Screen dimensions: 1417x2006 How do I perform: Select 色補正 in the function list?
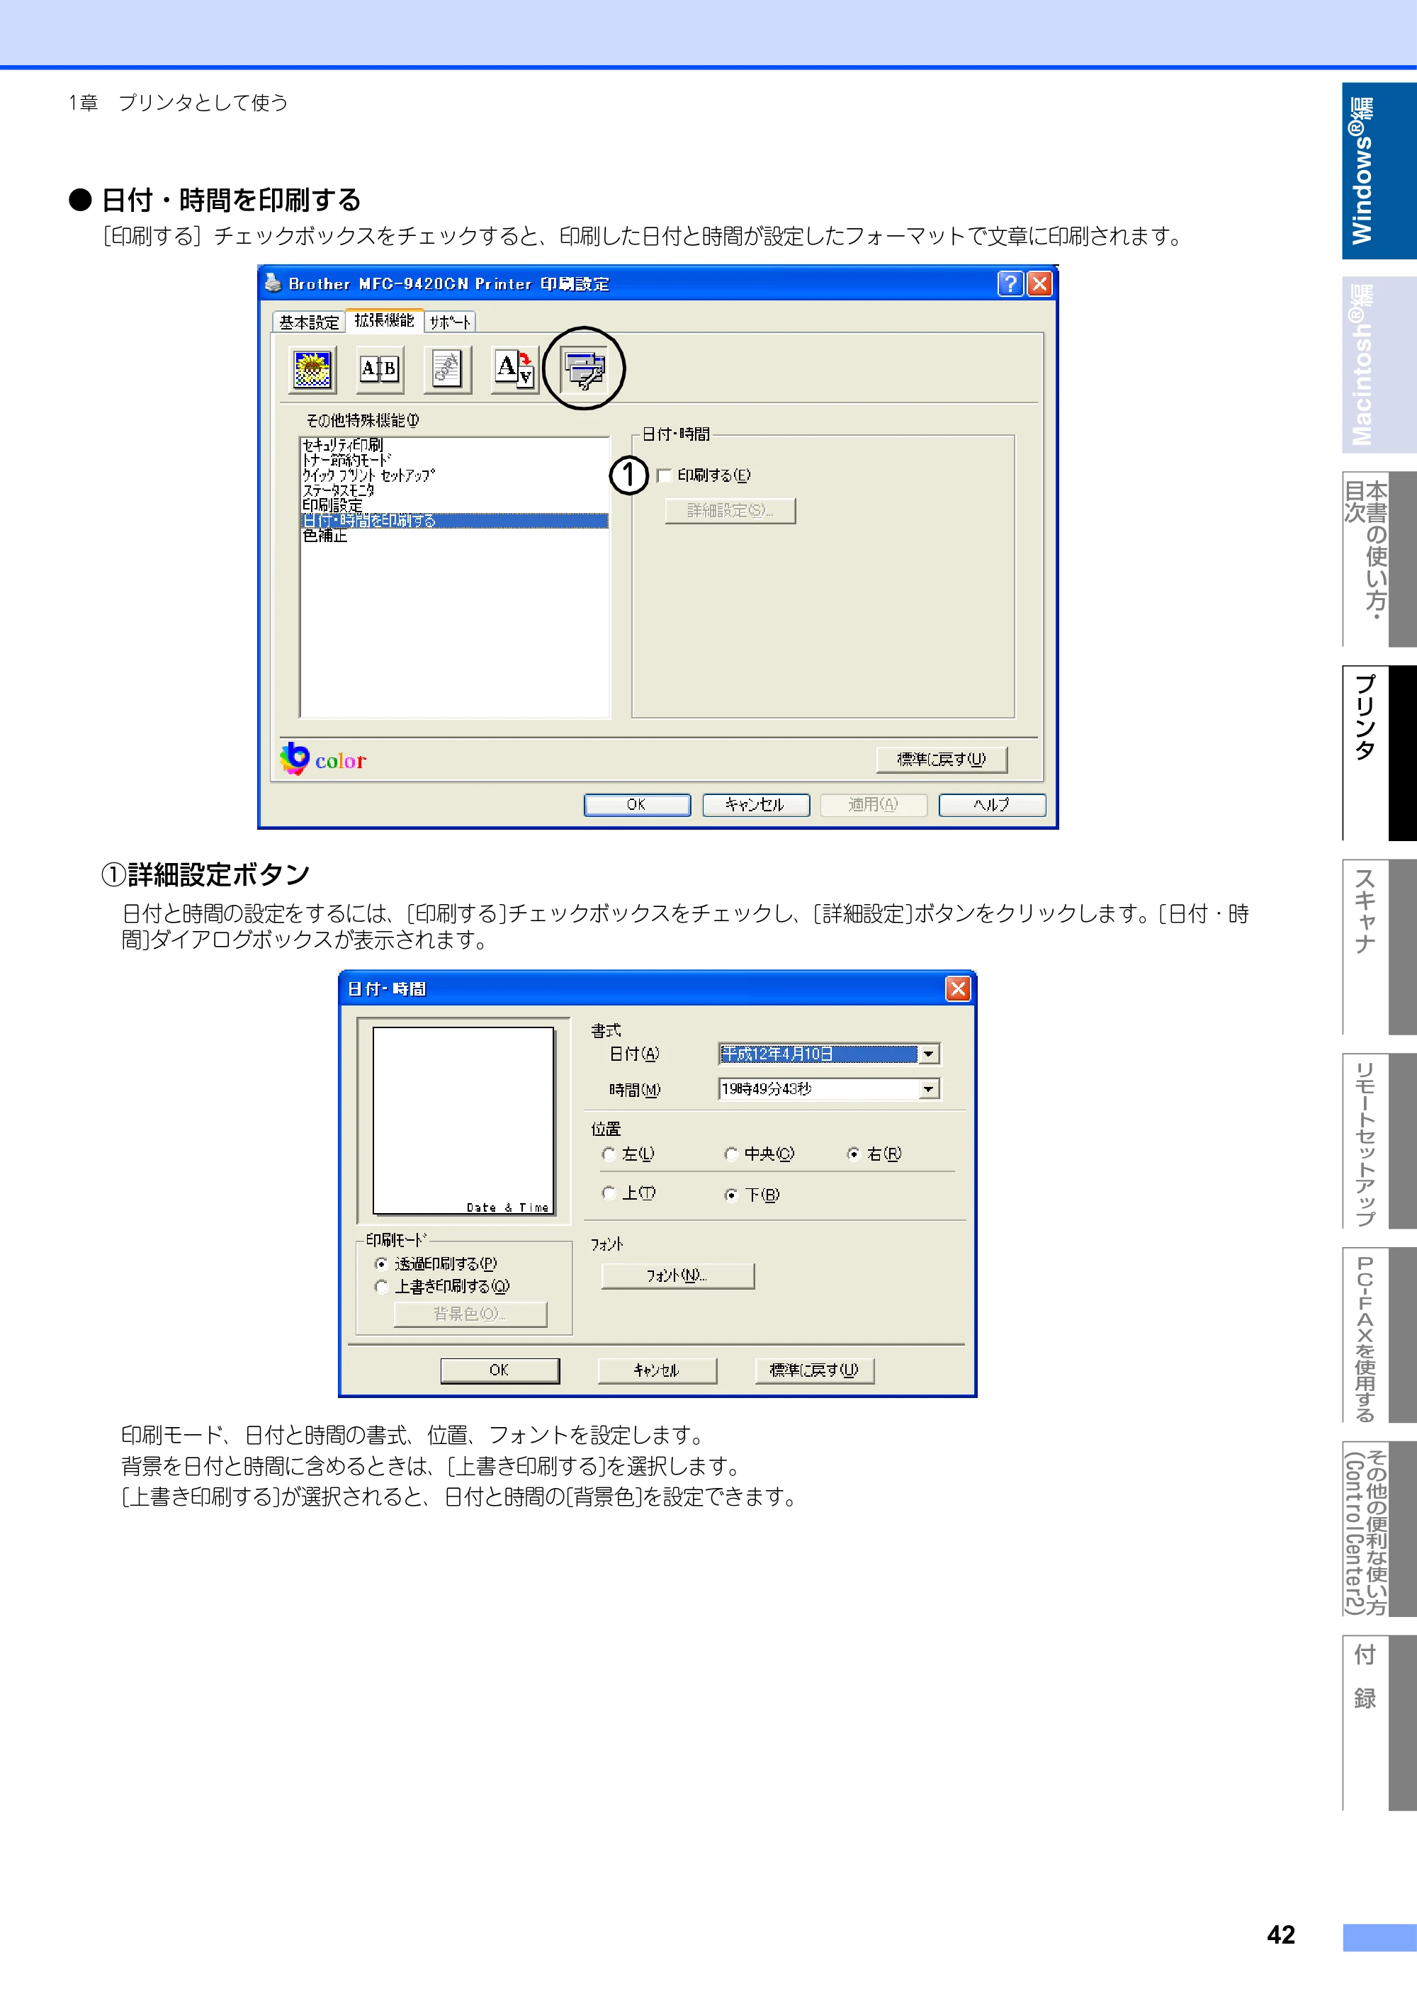click(453, 536)
